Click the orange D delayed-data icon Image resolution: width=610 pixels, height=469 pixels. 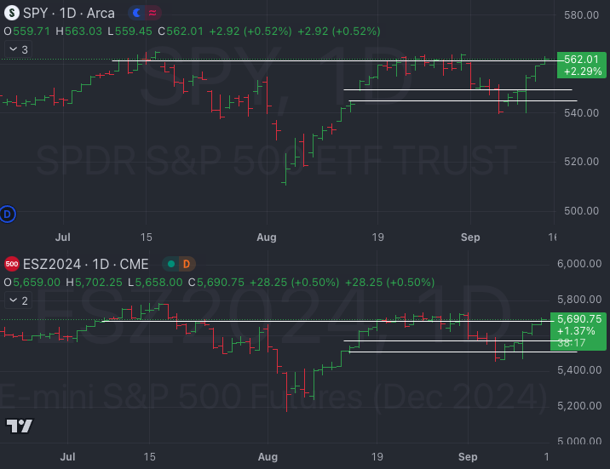click(186, 264)
